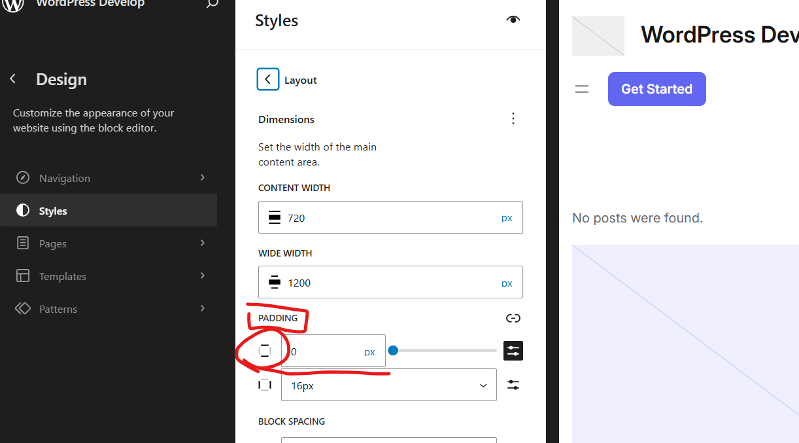The image size is (799, 443).
Task: Open Navigation in Design sidebar
Action: pos(109,178)
